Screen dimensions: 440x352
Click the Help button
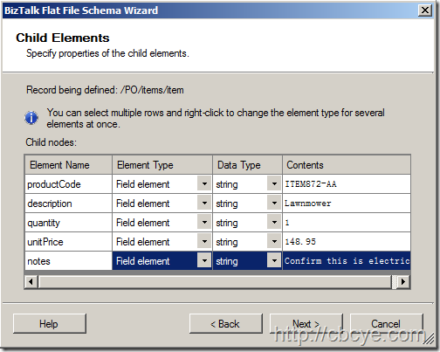(x=50, y=323)
